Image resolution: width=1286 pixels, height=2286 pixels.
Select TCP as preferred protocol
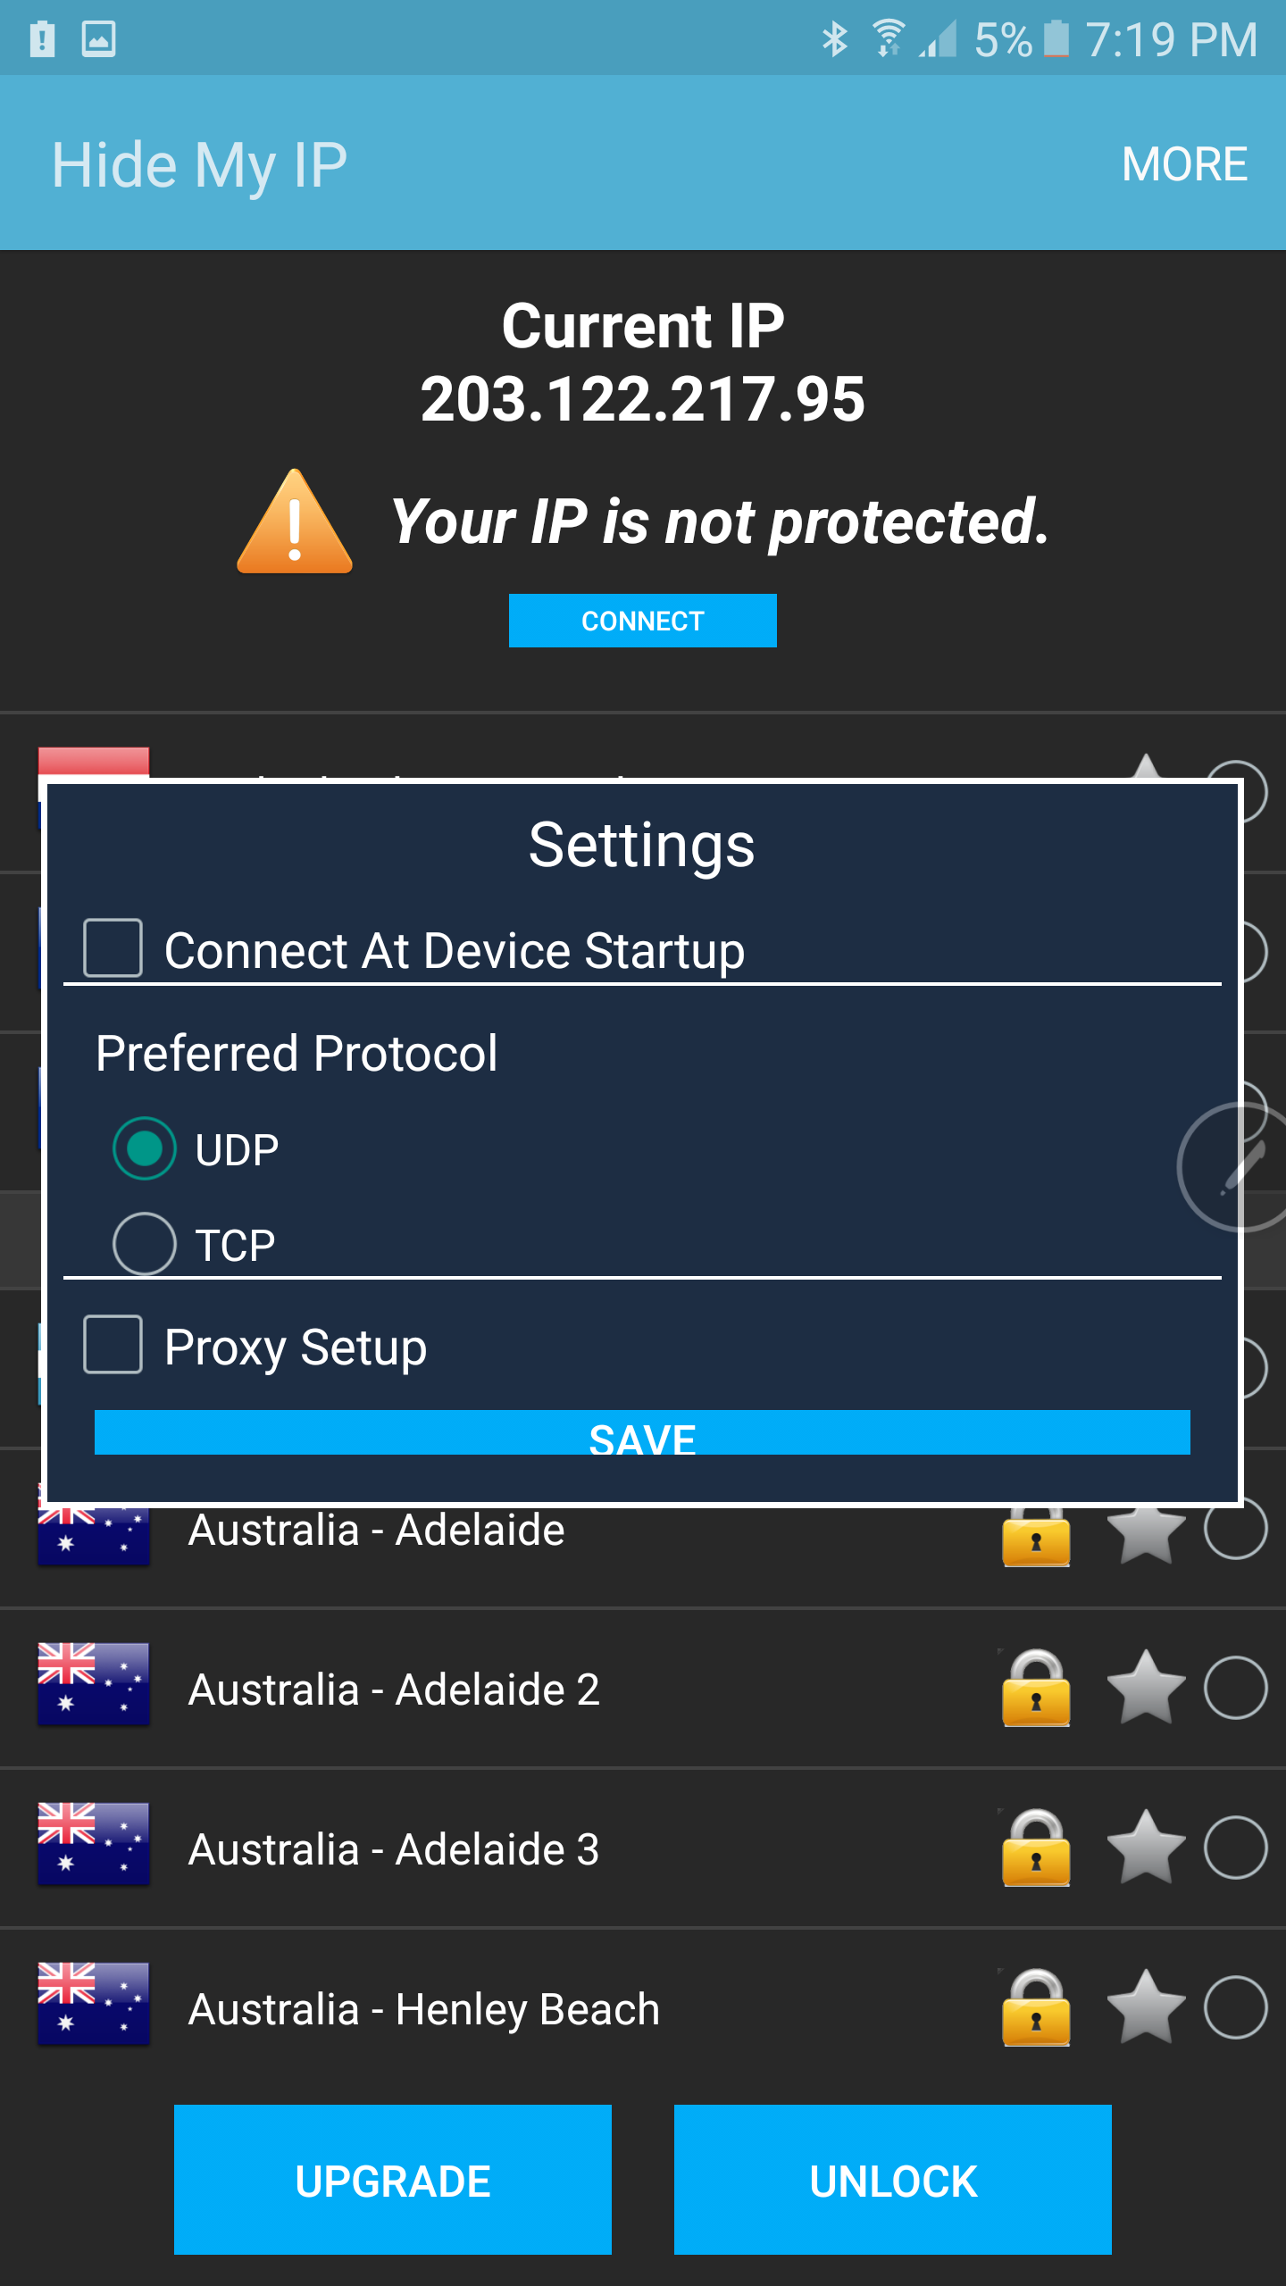[x=144, y=1243]
